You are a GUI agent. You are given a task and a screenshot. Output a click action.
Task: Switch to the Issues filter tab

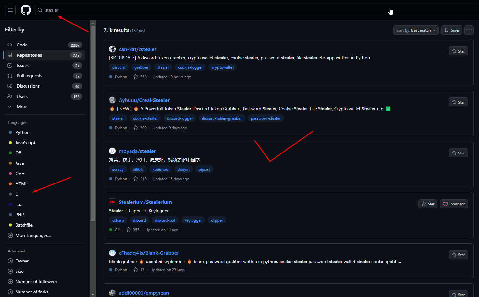23,65
